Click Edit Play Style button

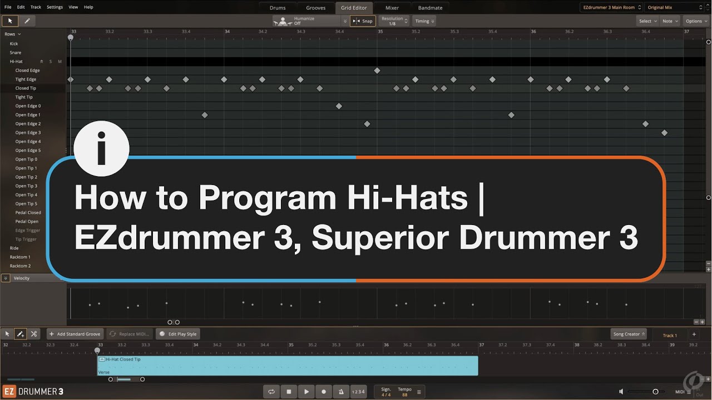coord(177,334)
